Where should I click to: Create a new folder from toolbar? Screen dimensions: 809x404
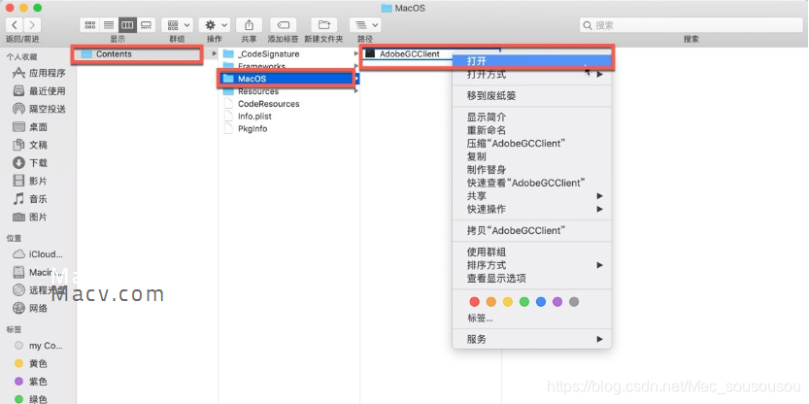(323, 24)
